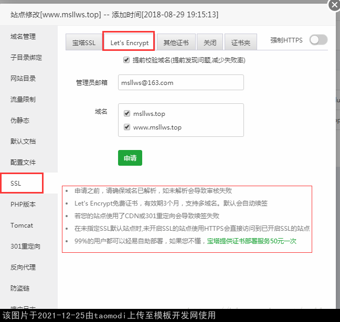Uncheck the msllws.top domain checkbox
This screenshot has height=322, width=340.
127,114
